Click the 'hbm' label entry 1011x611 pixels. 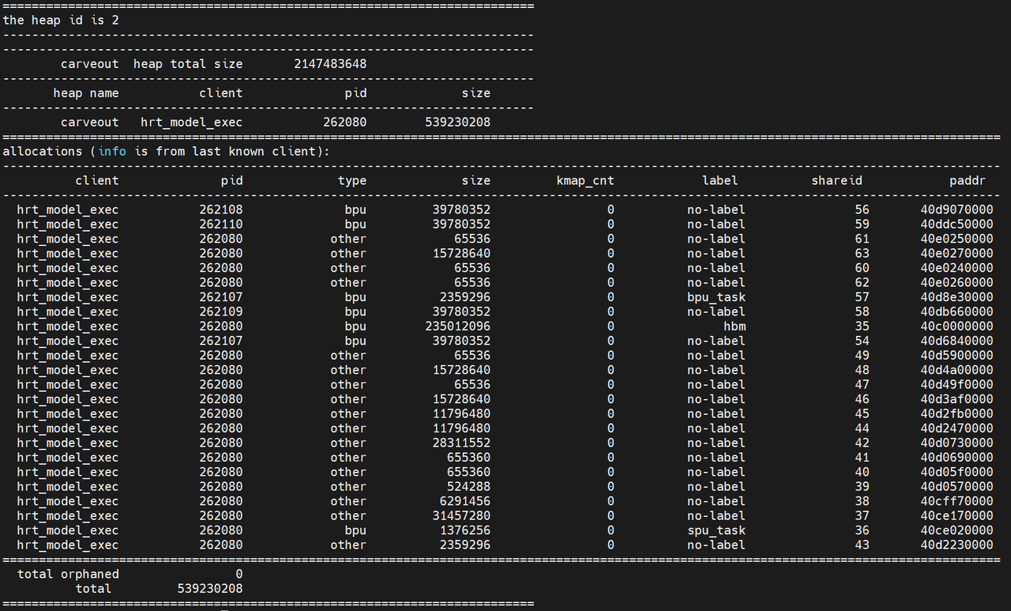734,326
